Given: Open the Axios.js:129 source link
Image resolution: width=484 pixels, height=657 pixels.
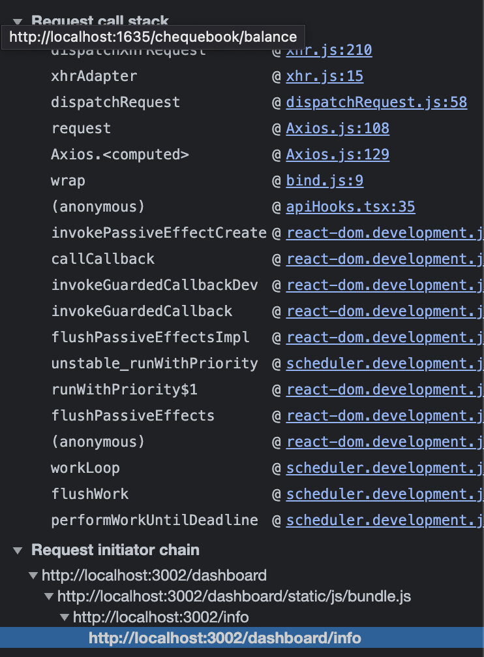Looking at the screenshot, I should [338, 155].
